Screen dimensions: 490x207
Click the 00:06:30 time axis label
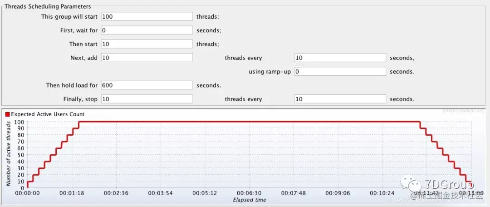click(250, 193)
